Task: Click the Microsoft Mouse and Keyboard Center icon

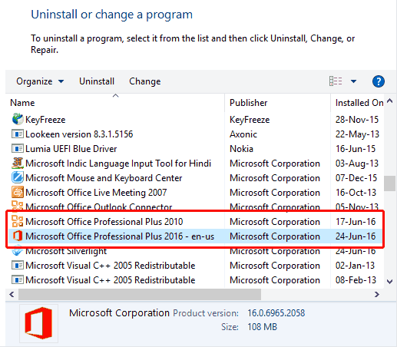Action: (x=18, y=177)
